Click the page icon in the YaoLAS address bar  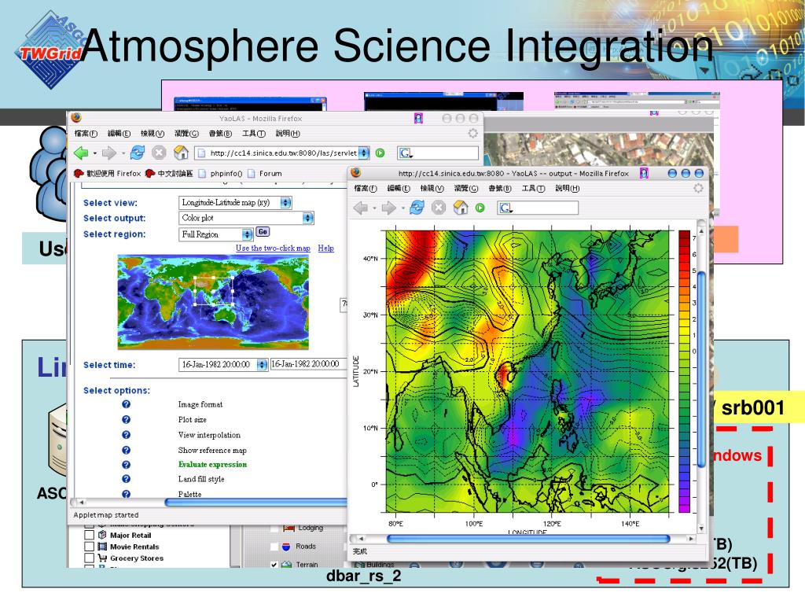point(202,153)
